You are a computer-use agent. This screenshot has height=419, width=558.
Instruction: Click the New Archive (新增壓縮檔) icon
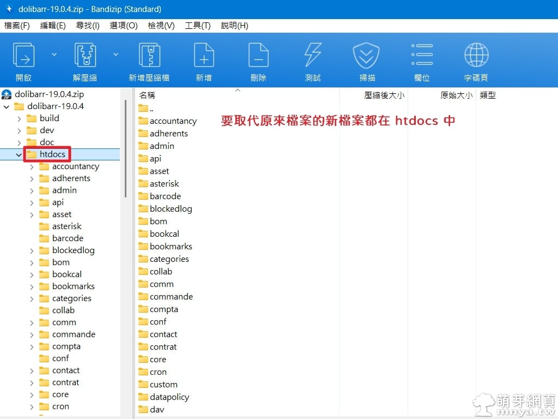pos(149,56)
